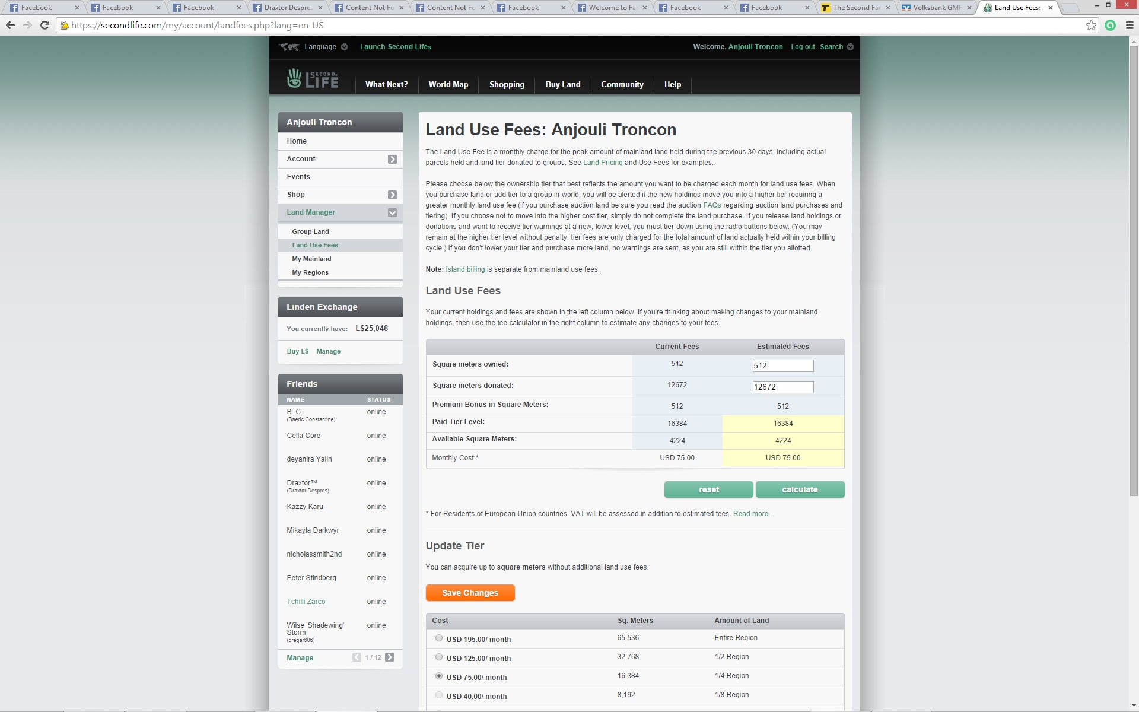Collapse the Land Manager section arrow
Viewport: 1139px width, 712px height.
pos(392,212)
